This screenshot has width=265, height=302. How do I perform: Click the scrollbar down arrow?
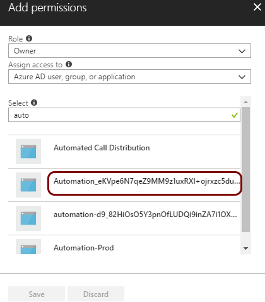click(245, 249)
